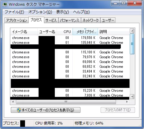Show the ユーザー tab

pyautogui.click(x=108, y=20)
